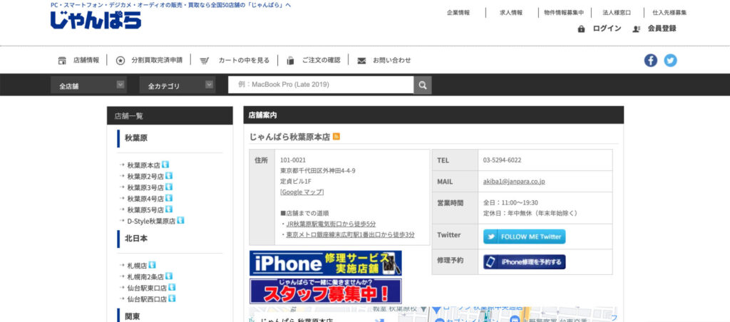Click Twitter icon next to 札幌店

(x=153, y=265)
